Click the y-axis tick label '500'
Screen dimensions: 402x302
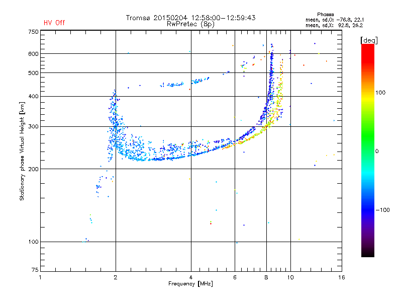(x=33, y=73)
